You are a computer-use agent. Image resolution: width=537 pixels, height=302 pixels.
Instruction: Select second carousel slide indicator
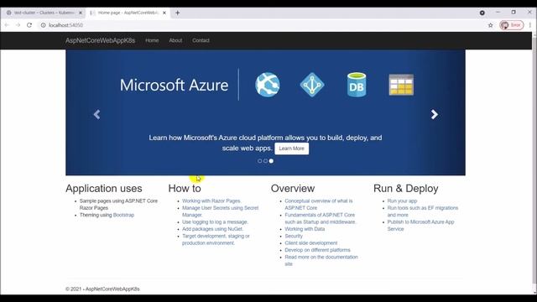(265, 161)
